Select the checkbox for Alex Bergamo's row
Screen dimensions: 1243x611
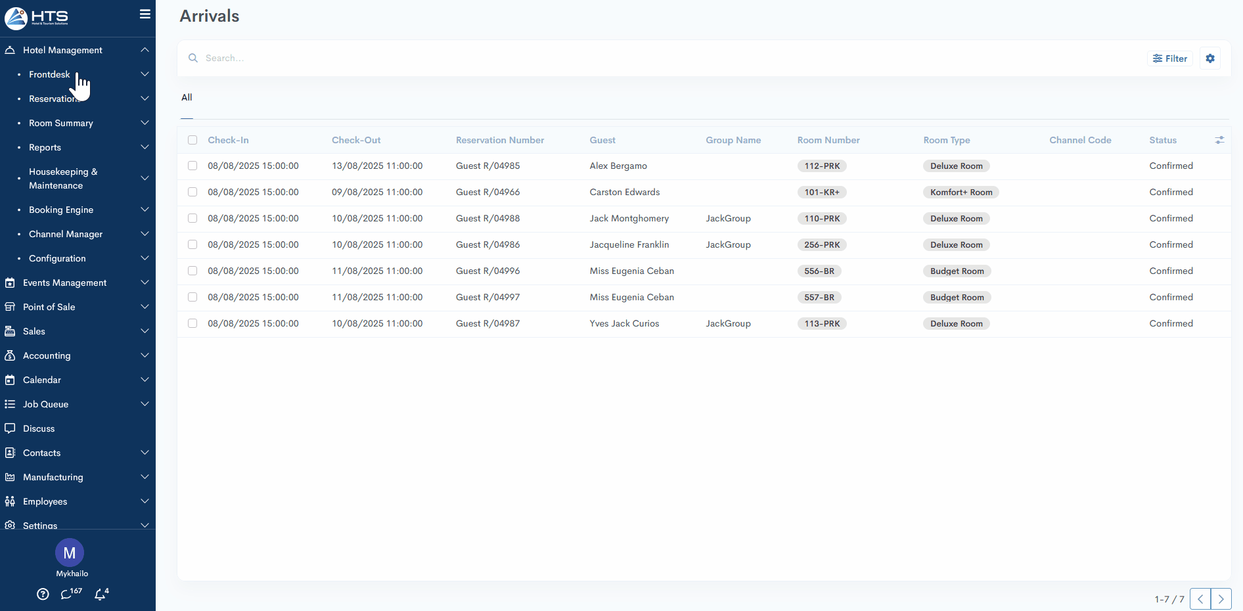(x=192, y=166)
